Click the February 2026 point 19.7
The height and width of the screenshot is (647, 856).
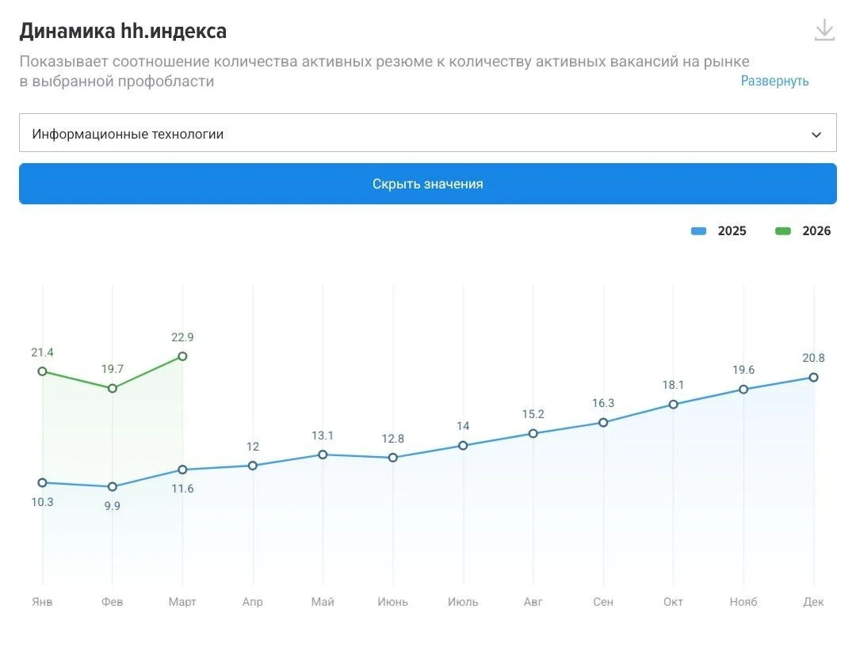point(113,388)
